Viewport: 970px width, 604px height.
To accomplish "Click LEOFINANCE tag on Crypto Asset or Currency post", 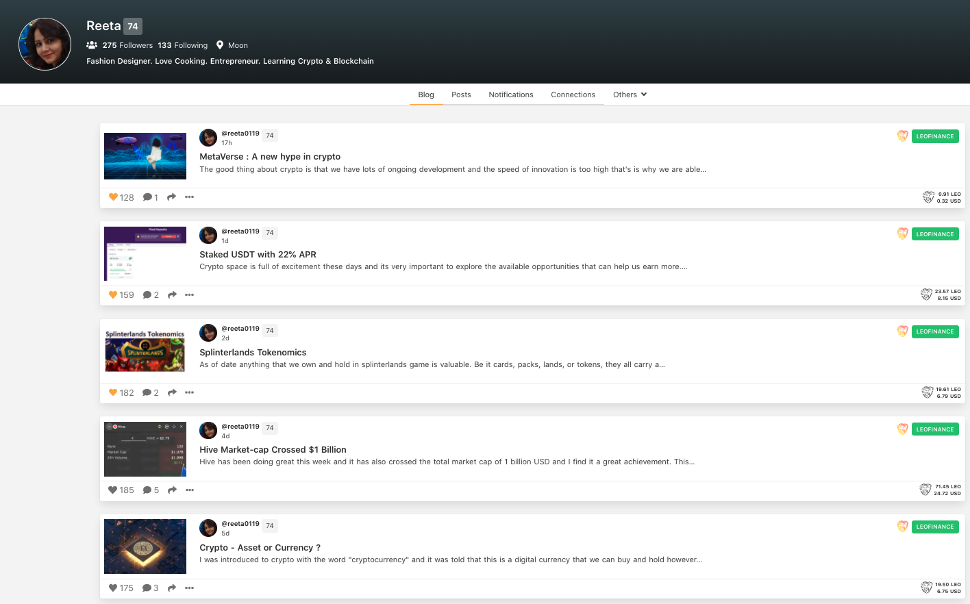I will (935, 527).
